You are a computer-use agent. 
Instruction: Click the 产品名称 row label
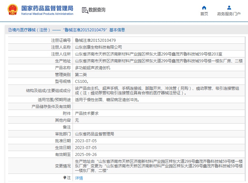(63, 68)
